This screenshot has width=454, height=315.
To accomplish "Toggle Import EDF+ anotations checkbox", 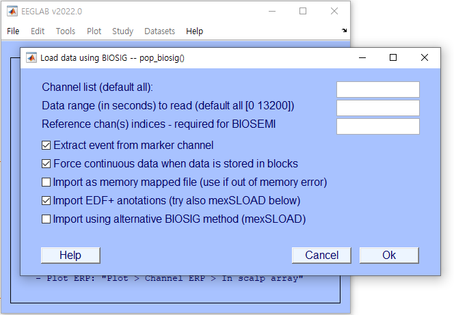I will coord(46,200).
